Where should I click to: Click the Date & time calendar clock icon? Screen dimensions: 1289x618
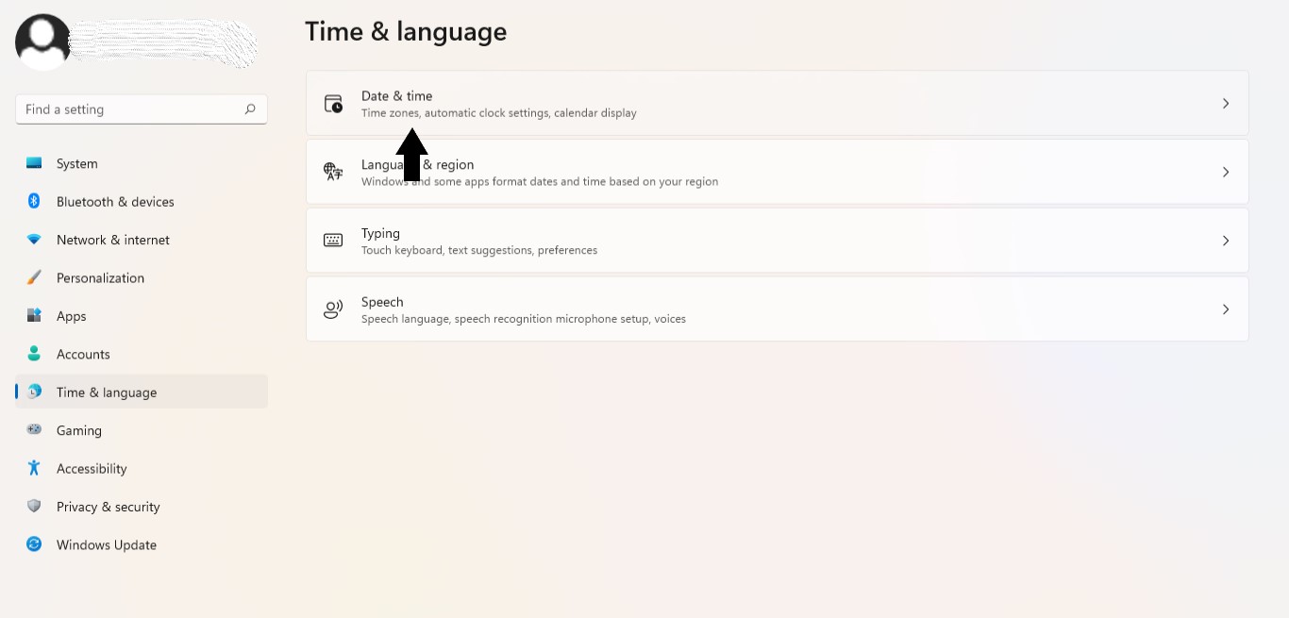[333, 104]
